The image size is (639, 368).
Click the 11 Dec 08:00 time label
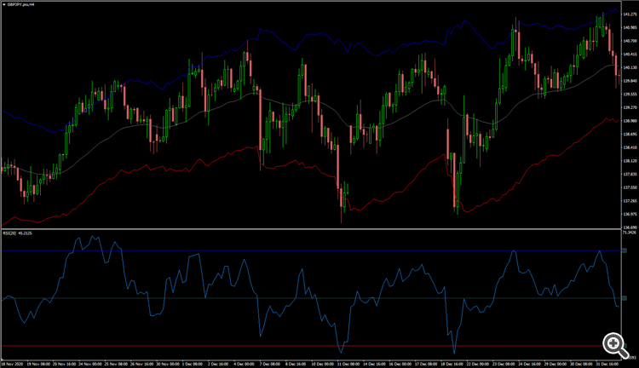coord(348,364)
